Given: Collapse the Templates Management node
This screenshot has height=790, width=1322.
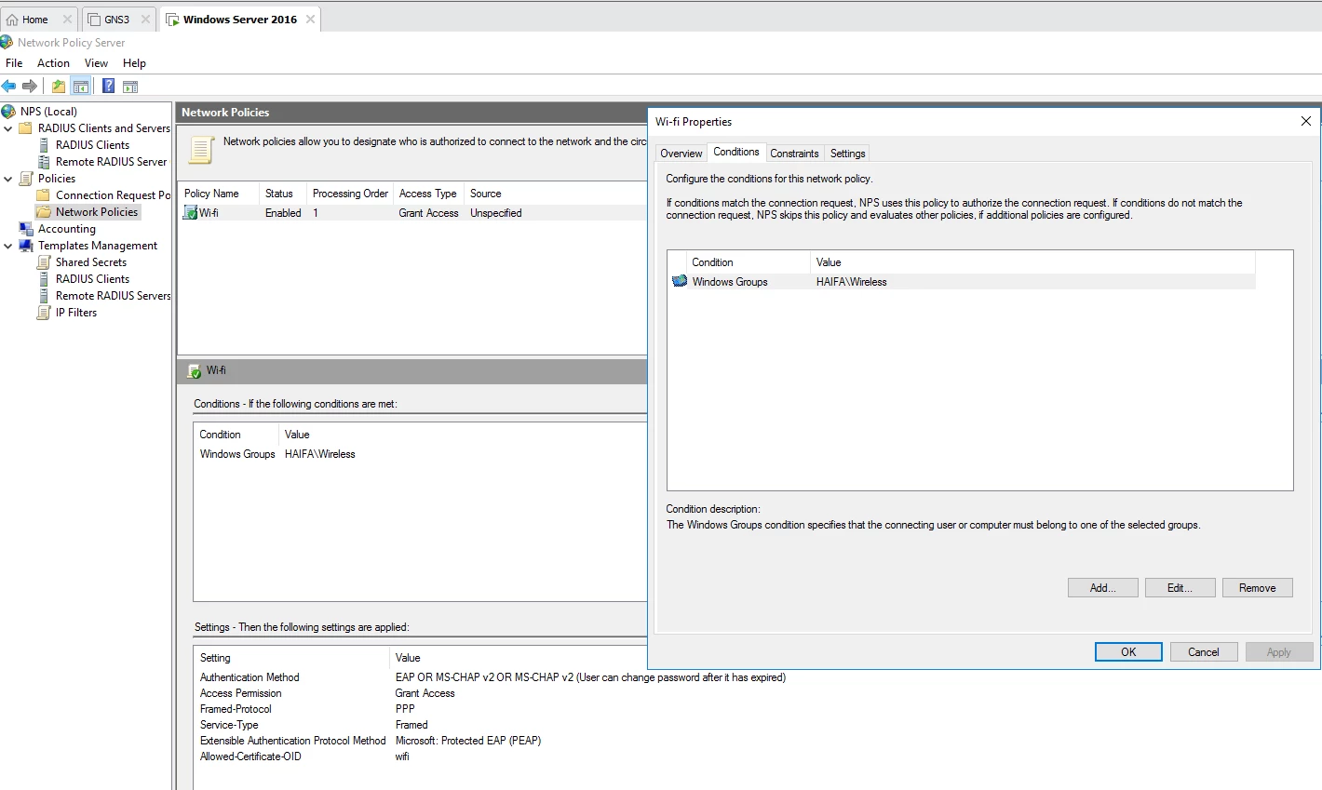Looking at the screenshot, I should (8, 246).
